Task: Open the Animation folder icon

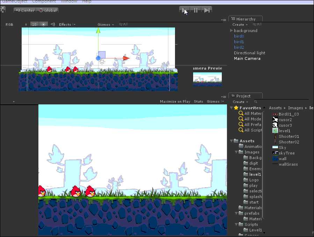Action: [241, 146]
